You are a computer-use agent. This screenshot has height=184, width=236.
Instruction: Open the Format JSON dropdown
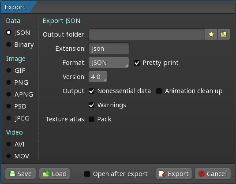coord(109,63)
